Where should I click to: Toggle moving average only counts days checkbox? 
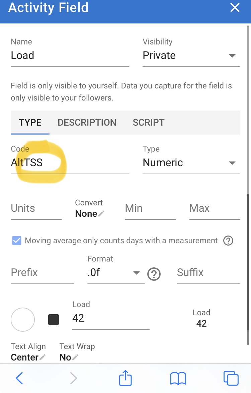pos(17,241)
